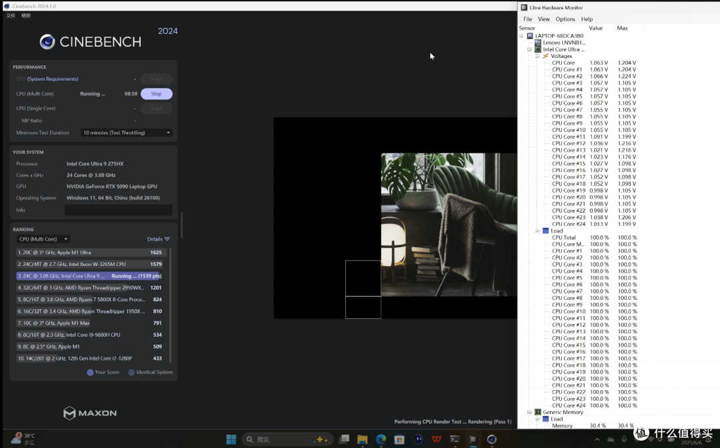Stop the CPU Multi Core benchmark

(156, 93)
